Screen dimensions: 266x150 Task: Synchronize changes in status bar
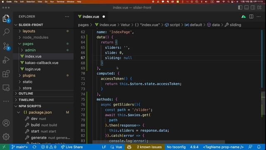point(34,147)
